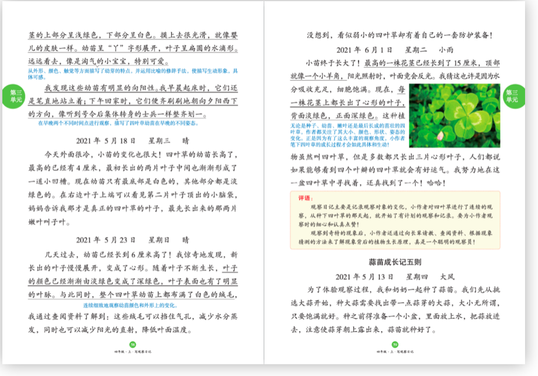The image size is (538, 376).
Task: Click the comment line starting 观察日记主要是记录观察对象
Action: coord(401,207)
